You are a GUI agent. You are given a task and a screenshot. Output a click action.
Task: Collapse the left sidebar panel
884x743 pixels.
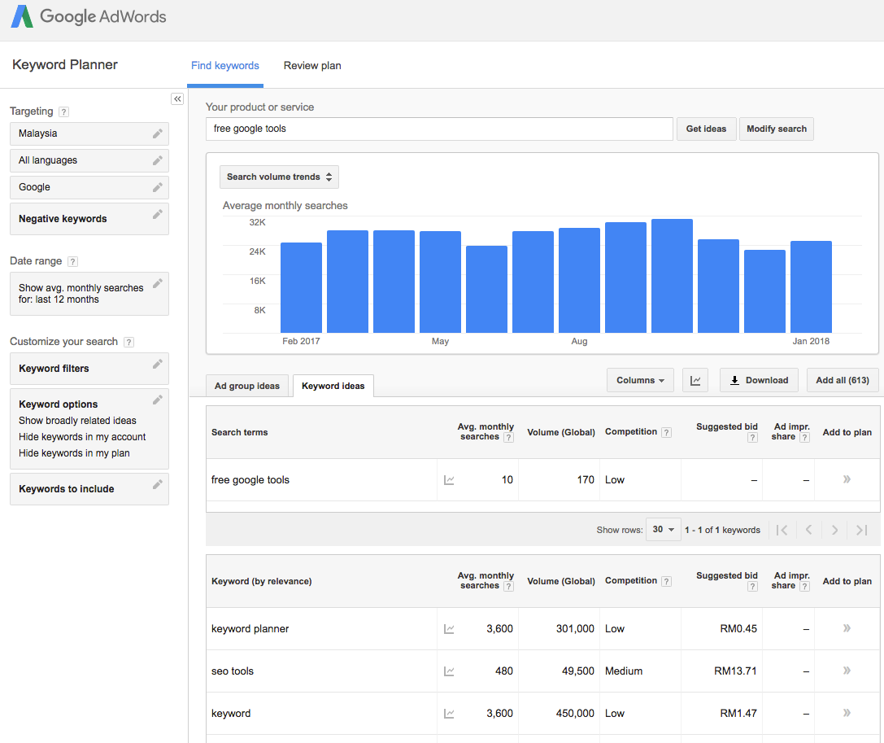tap(177, 99)
